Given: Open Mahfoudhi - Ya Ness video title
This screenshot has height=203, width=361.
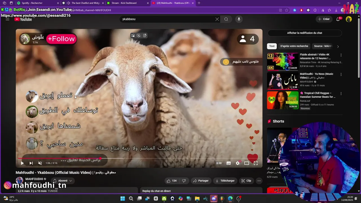Looking at the screenshot, I should pyautogui.click(x=316, y=76).
